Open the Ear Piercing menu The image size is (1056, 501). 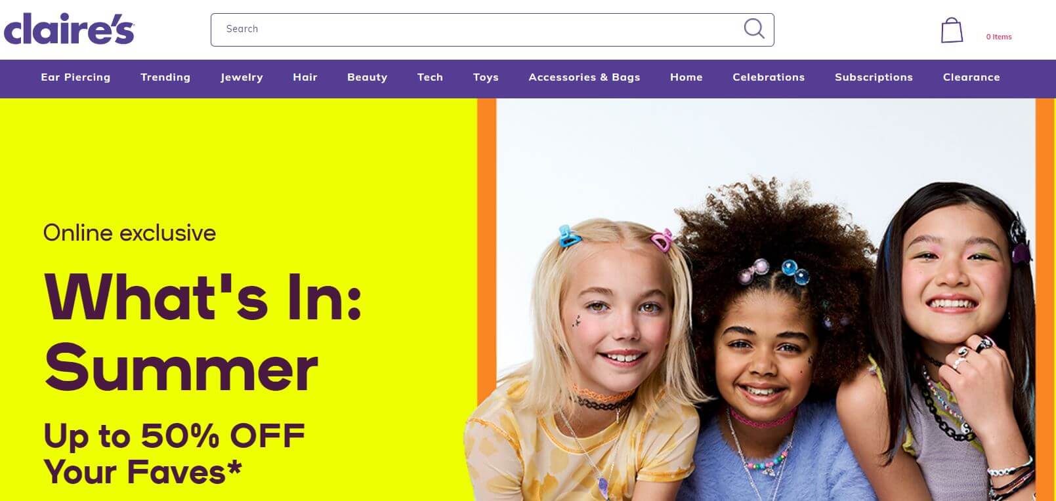coord(75,77)
